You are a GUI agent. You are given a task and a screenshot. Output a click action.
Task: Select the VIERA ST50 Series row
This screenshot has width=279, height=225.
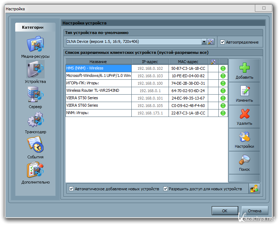[x=98, y=98]
